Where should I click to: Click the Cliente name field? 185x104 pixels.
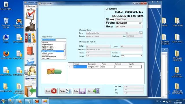pyautogui.click(x=106, y=33)
